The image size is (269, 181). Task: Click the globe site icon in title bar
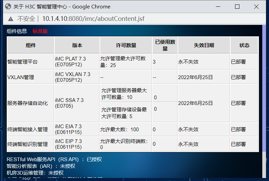pyautogui.click(x=8, y=6)
